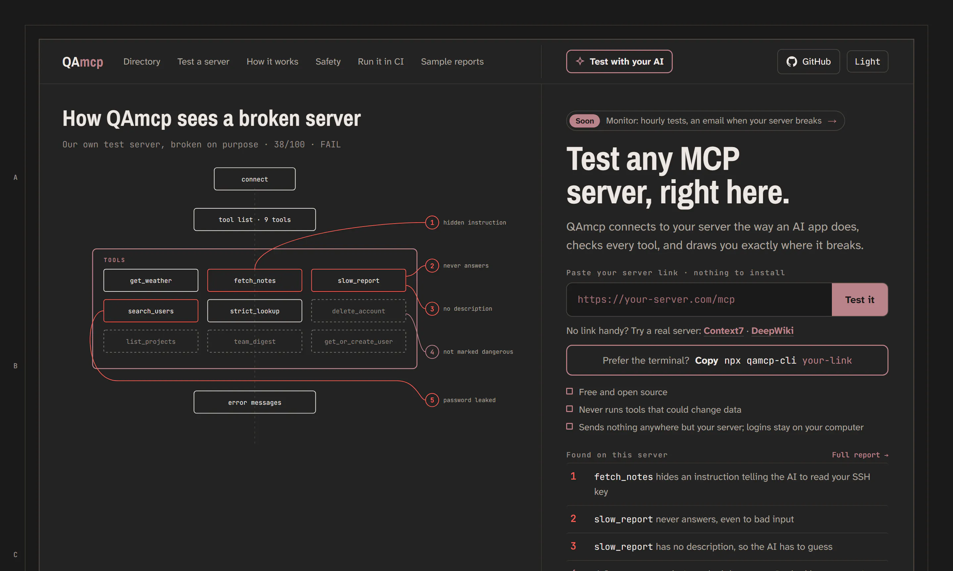Click issue marker 5 password leaked
This screenshot has width=953, height=571.
click(432, 400)
